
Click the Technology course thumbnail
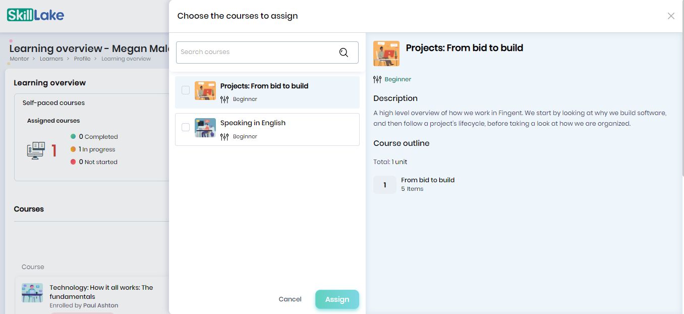tap(32, 293)
